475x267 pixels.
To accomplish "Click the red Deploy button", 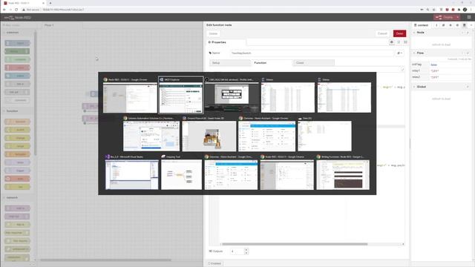I will click(445, 17).
